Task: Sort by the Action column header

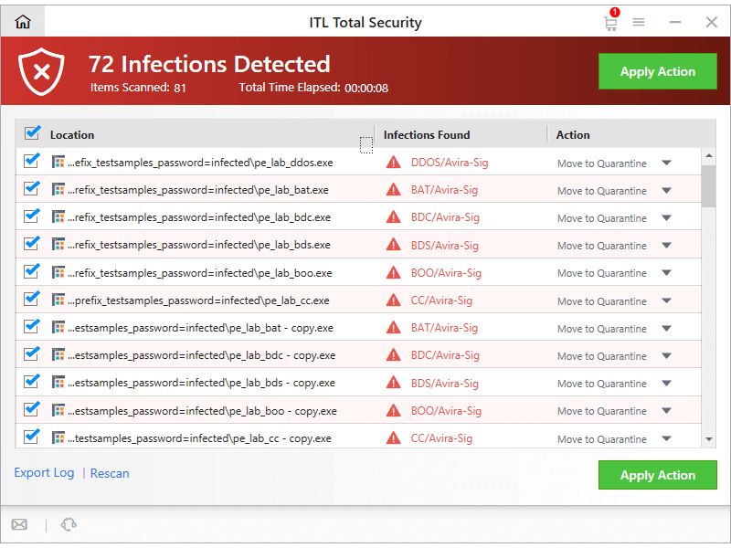Action: tap(573, 134)
